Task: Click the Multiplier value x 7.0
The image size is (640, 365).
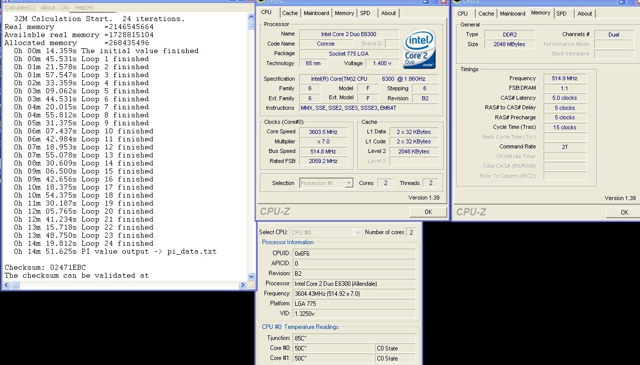Action: [x=324, y=142]
